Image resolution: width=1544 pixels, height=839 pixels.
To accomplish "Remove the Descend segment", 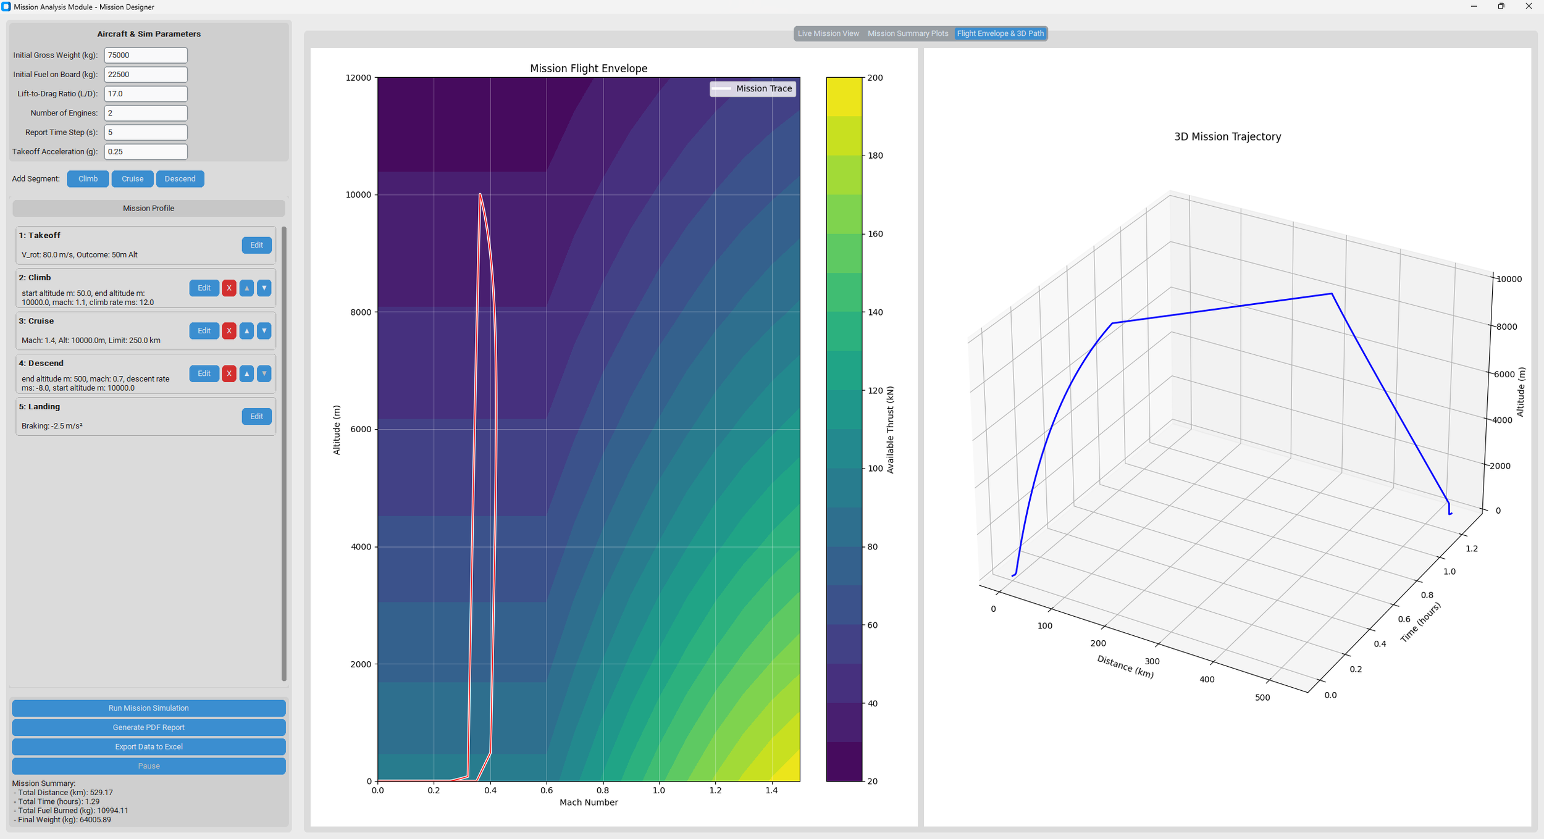I will pos(229,374).
